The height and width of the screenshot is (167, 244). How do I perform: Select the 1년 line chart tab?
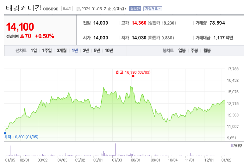(x=75, y=50)
